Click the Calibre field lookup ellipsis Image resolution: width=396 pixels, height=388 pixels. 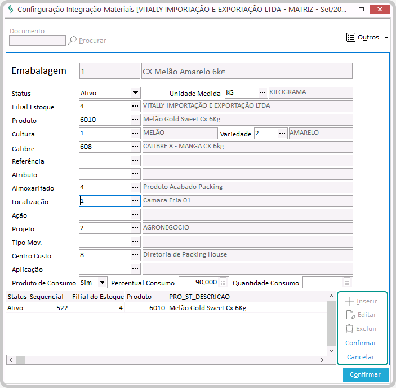tap(135, 147)
